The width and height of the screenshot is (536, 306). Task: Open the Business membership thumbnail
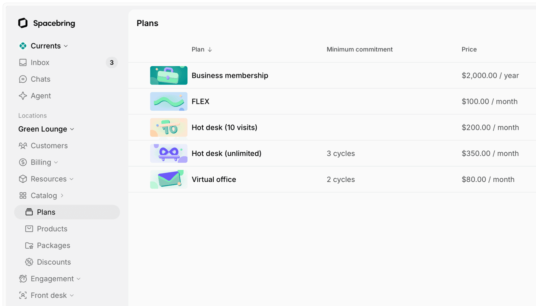[169, 75]
